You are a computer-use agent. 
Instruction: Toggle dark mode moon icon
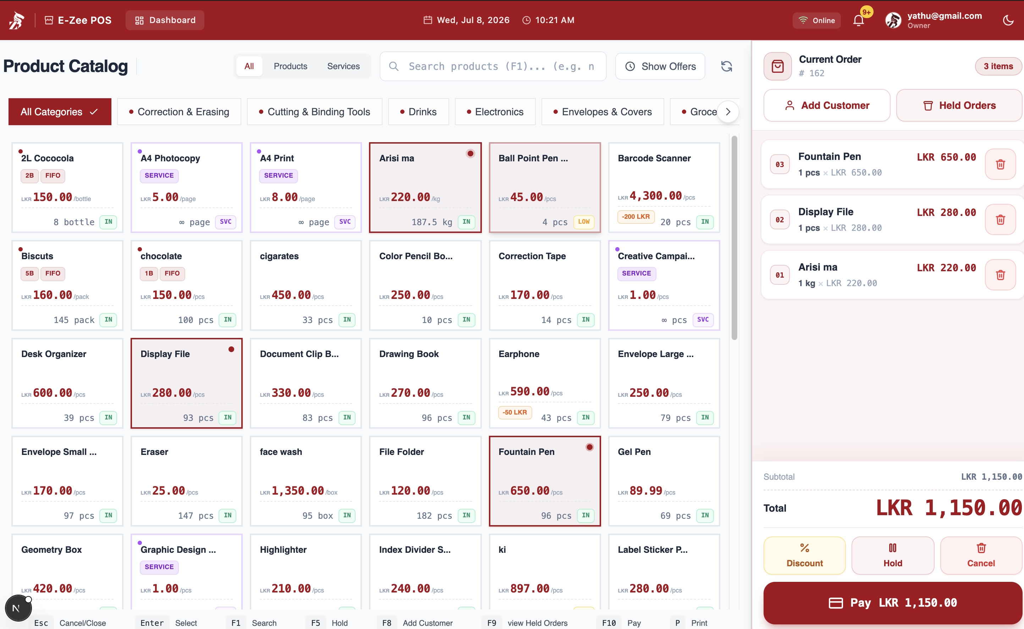(x=1008, y=20)
